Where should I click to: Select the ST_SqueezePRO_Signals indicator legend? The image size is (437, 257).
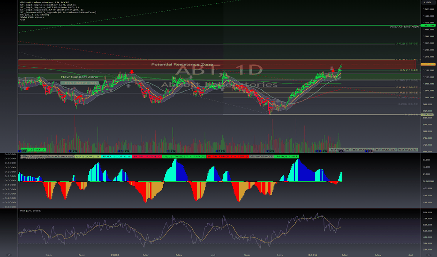coord(58,12)
